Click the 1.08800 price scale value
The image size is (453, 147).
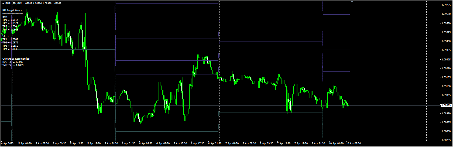point(447,131)
